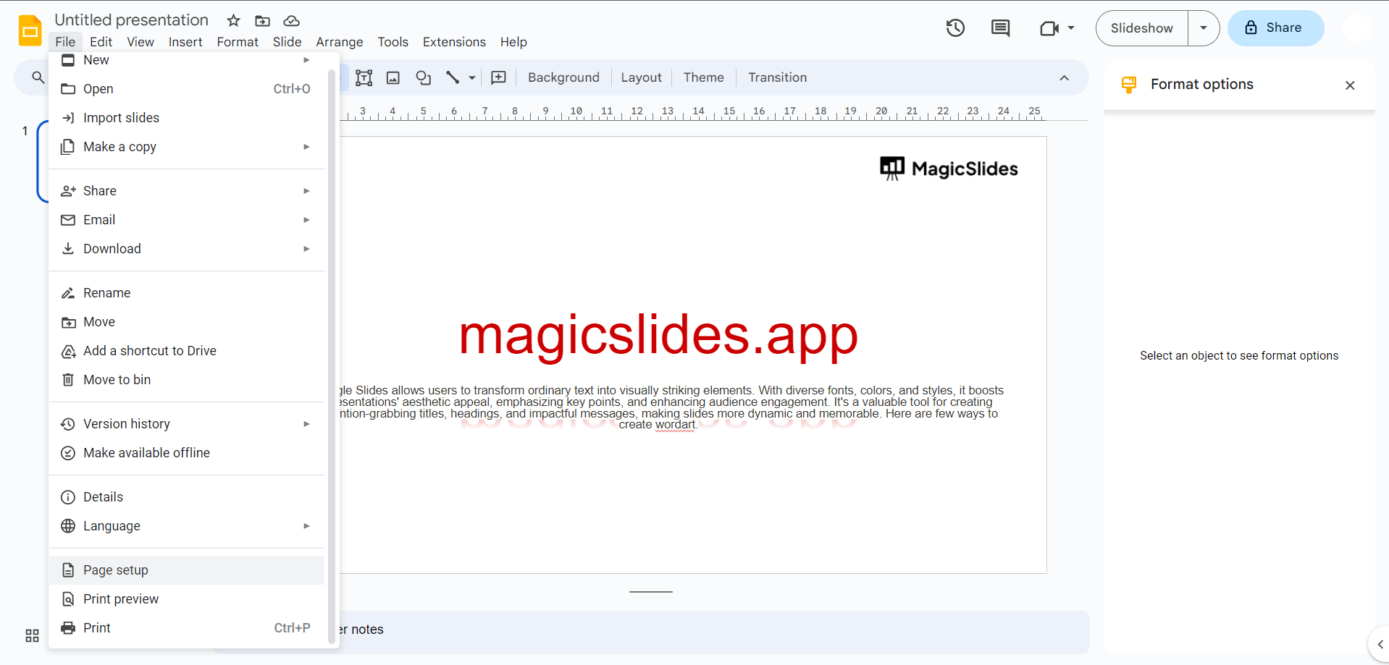The width and height of the screenshot is (1389, 665).
Task: Expand the Version history submenu
Action: click(x=306, y=424)
